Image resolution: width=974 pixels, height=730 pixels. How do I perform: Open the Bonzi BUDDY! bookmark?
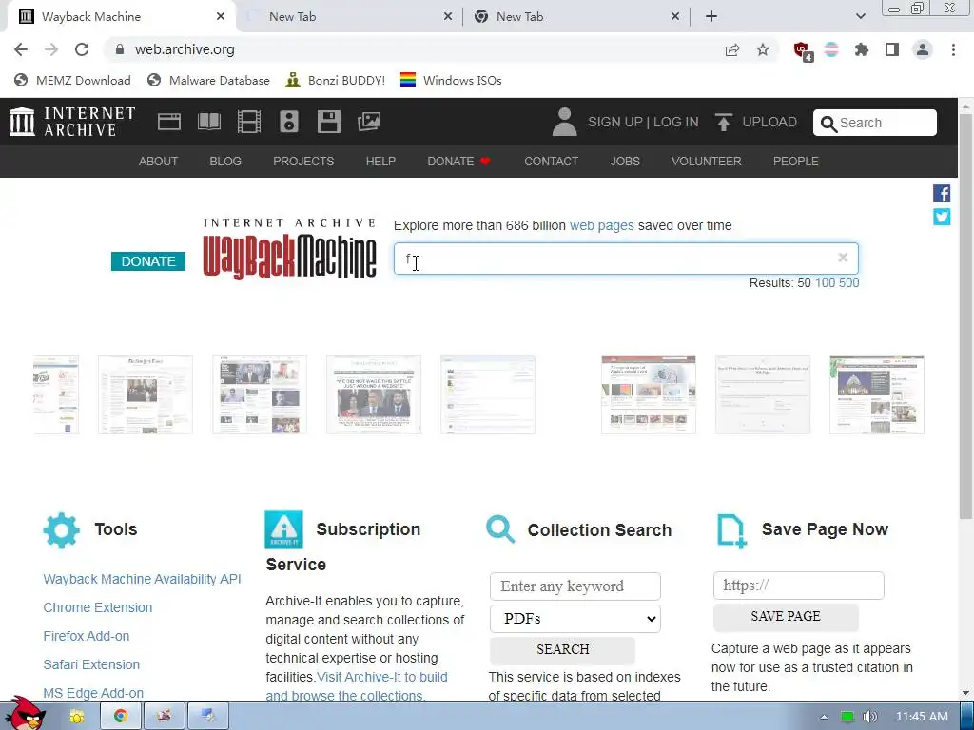tap(336, 81)
